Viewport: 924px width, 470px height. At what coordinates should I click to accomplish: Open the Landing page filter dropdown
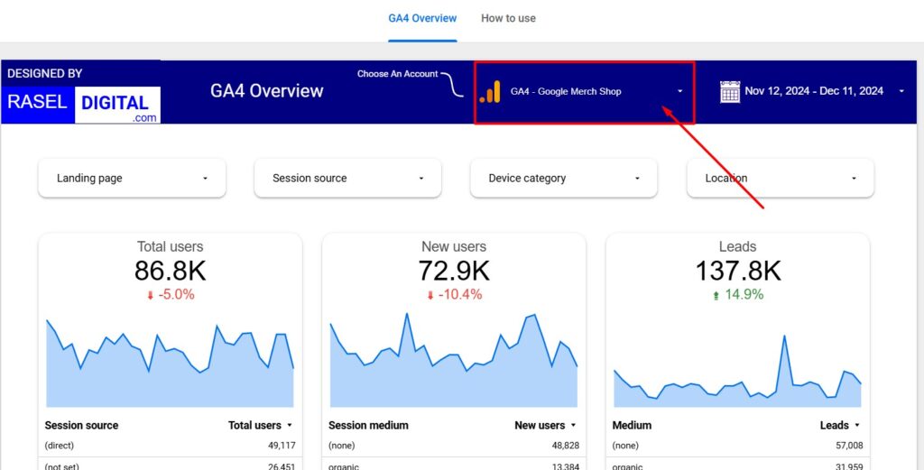point(132,179)
